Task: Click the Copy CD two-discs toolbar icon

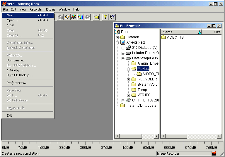Action: (67, 17)
